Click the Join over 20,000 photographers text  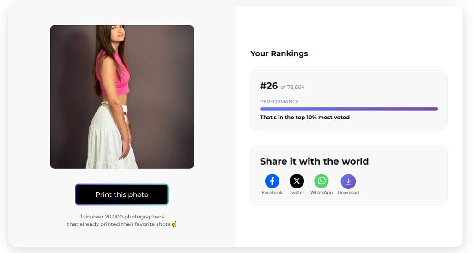[x=122, y=217]
